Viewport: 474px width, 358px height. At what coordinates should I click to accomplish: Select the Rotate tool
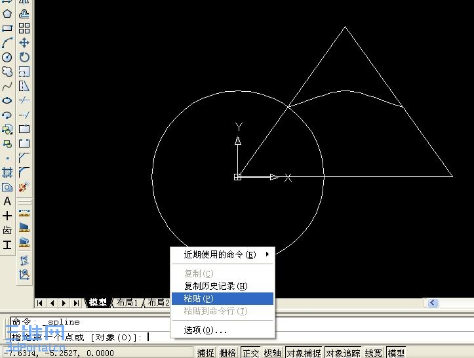[24, 57]
